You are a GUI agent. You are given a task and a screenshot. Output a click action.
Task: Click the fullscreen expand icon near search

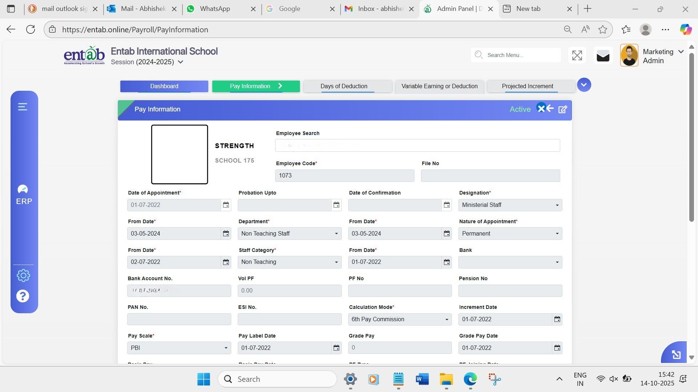(577, 56)
